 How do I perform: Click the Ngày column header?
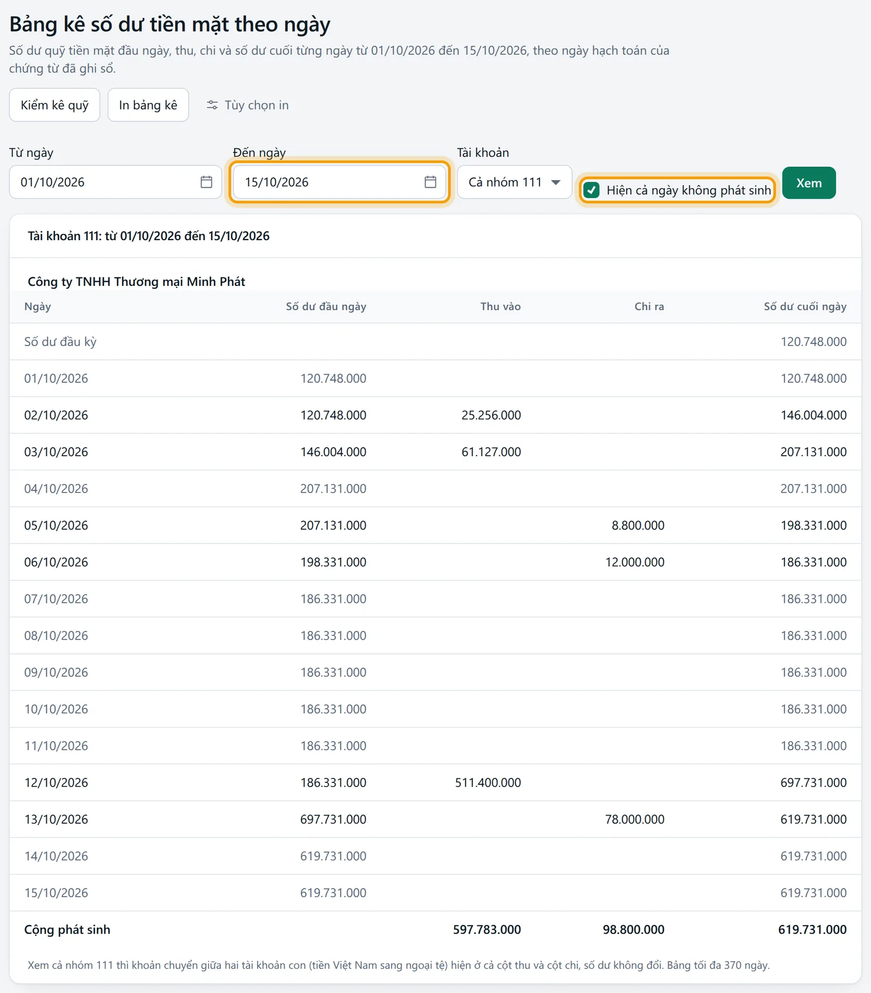[38, 307]
